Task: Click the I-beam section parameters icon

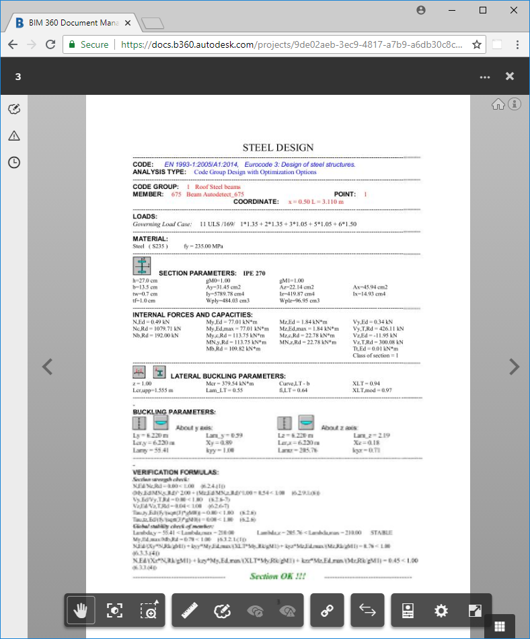Action: coord(142,266)
